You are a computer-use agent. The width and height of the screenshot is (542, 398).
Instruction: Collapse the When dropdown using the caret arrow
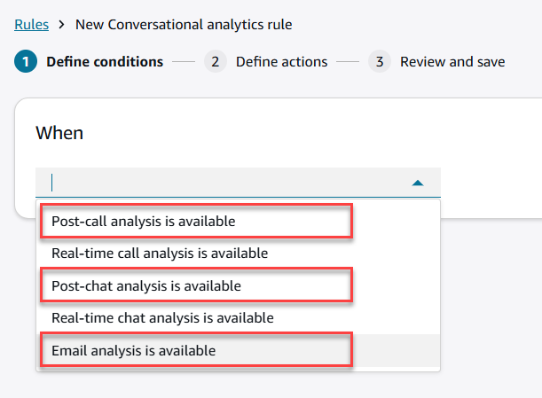(419, 183)
